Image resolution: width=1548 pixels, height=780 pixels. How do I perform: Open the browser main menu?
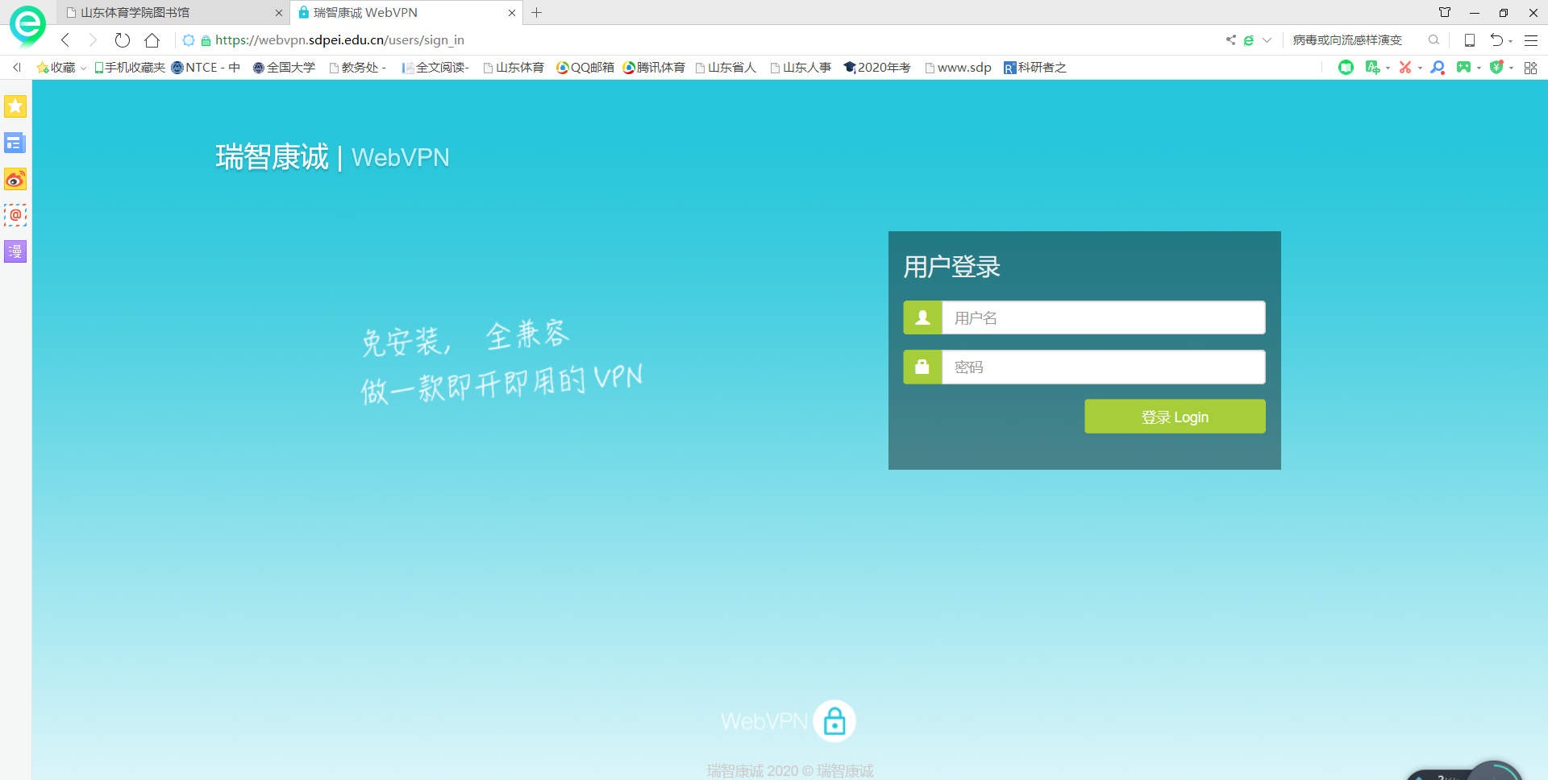(1531, 40)
